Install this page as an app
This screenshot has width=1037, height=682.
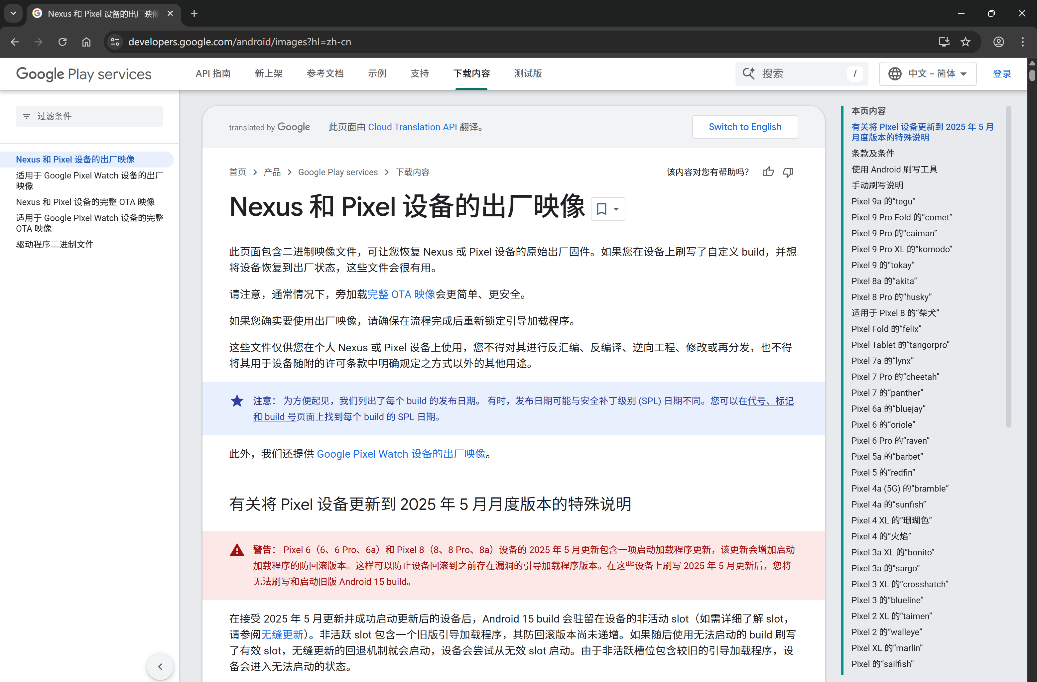coord(944,42)
